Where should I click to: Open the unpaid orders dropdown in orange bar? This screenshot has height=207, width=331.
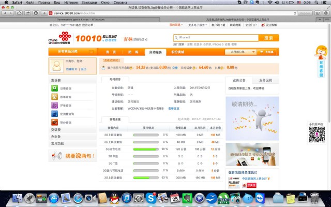click(x=240, y=52)
